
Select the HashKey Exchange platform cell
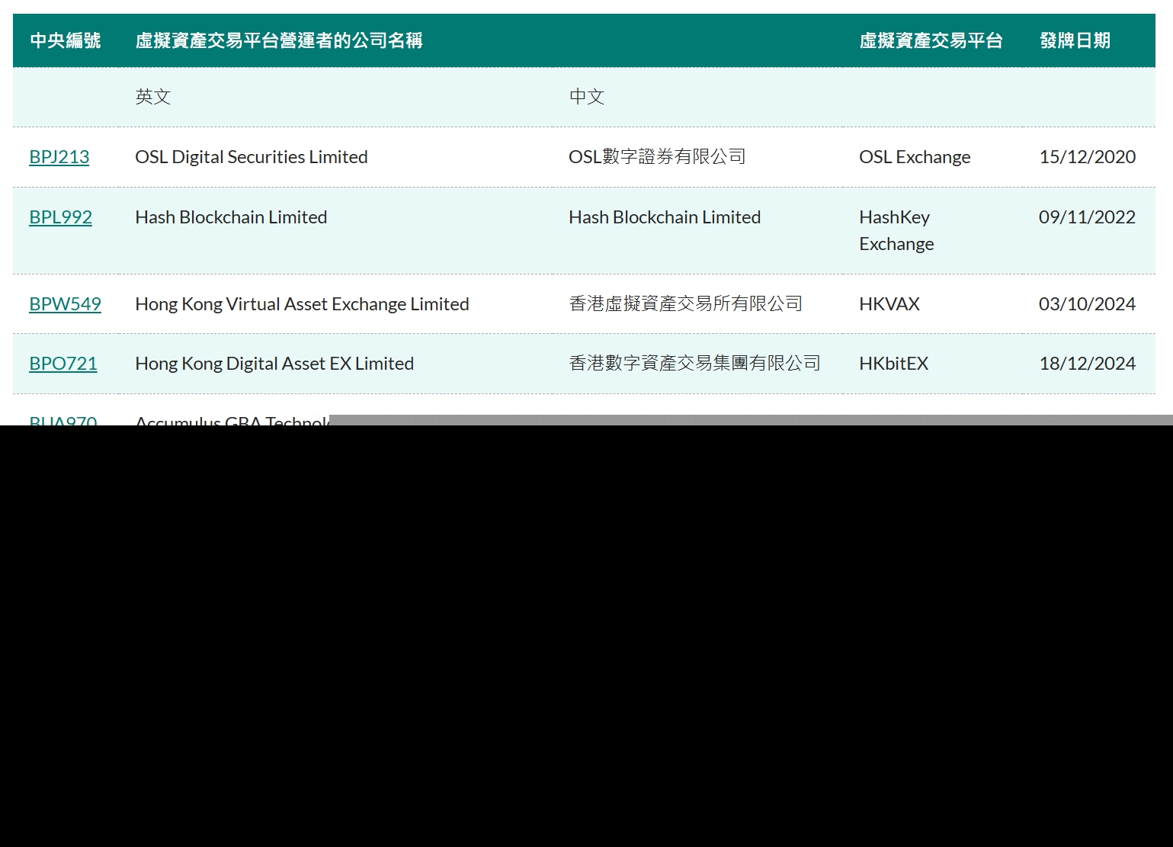[x=896, y=230]
